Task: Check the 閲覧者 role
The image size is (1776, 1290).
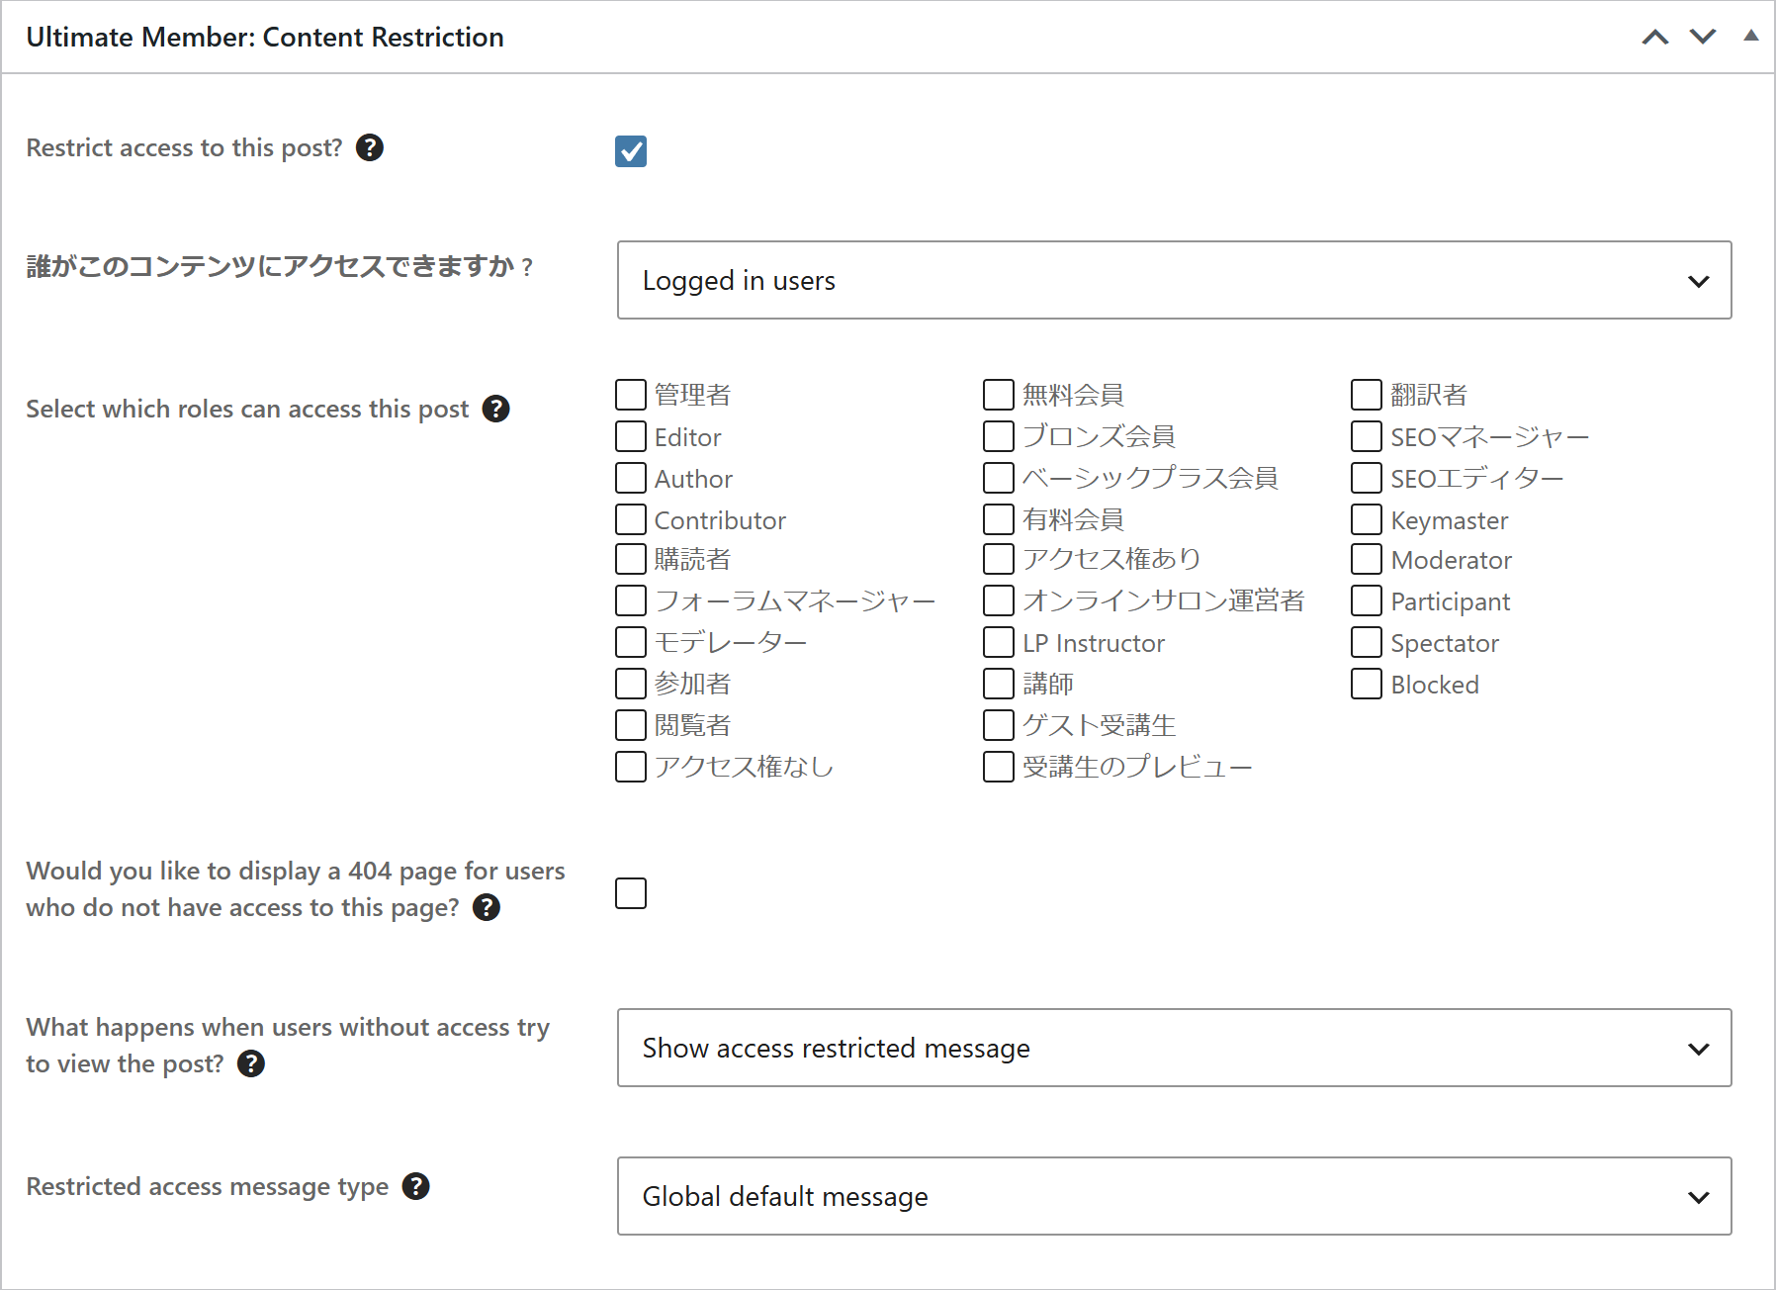Action: [x=631, y=725]
